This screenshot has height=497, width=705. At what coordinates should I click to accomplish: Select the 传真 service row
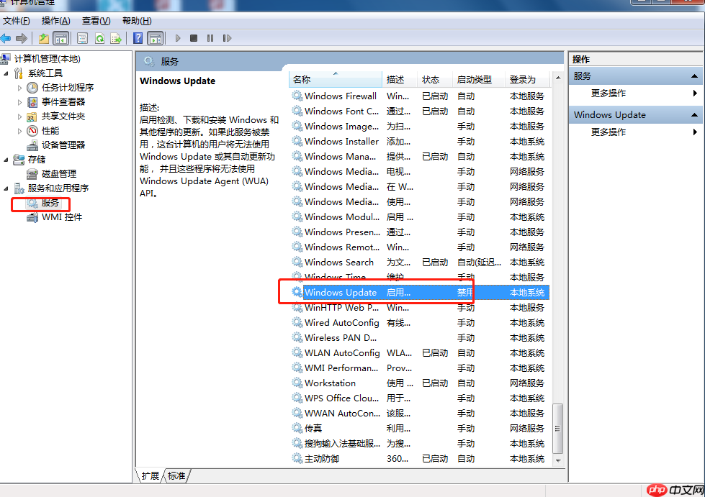[420, 428]
